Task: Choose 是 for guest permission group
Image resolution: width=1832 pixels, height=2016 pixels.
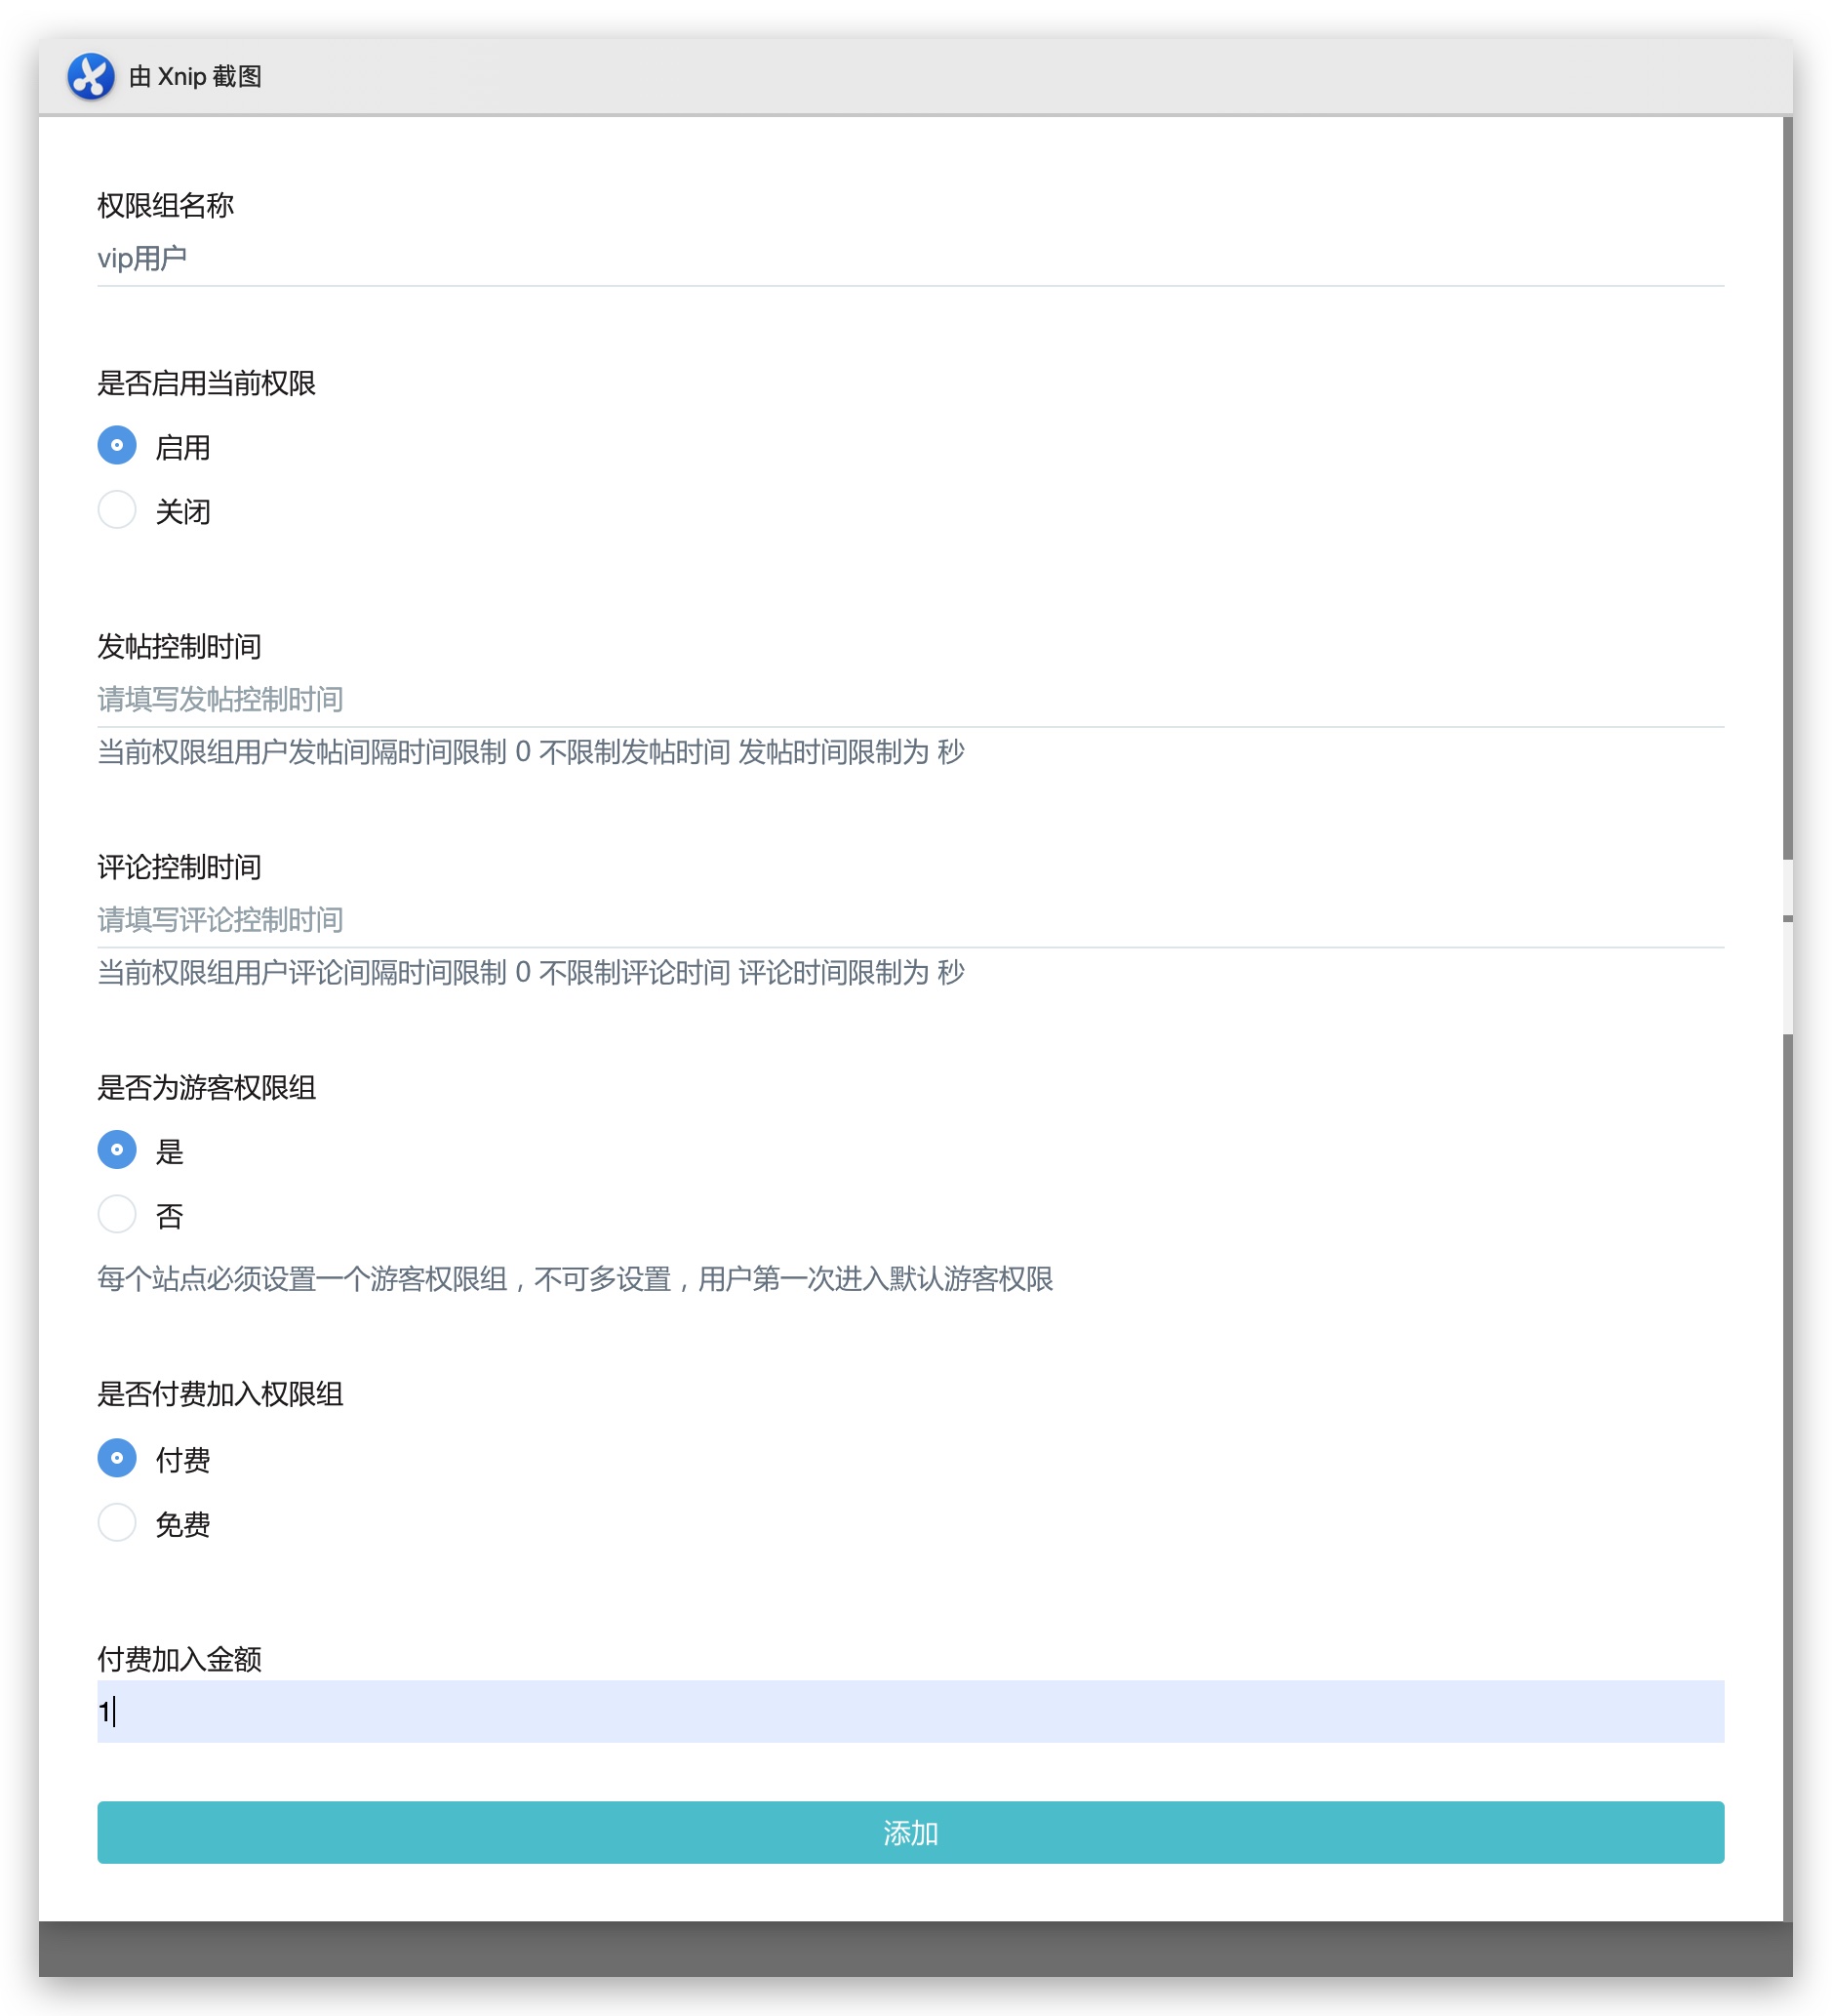Action: tap(117, 1150)
